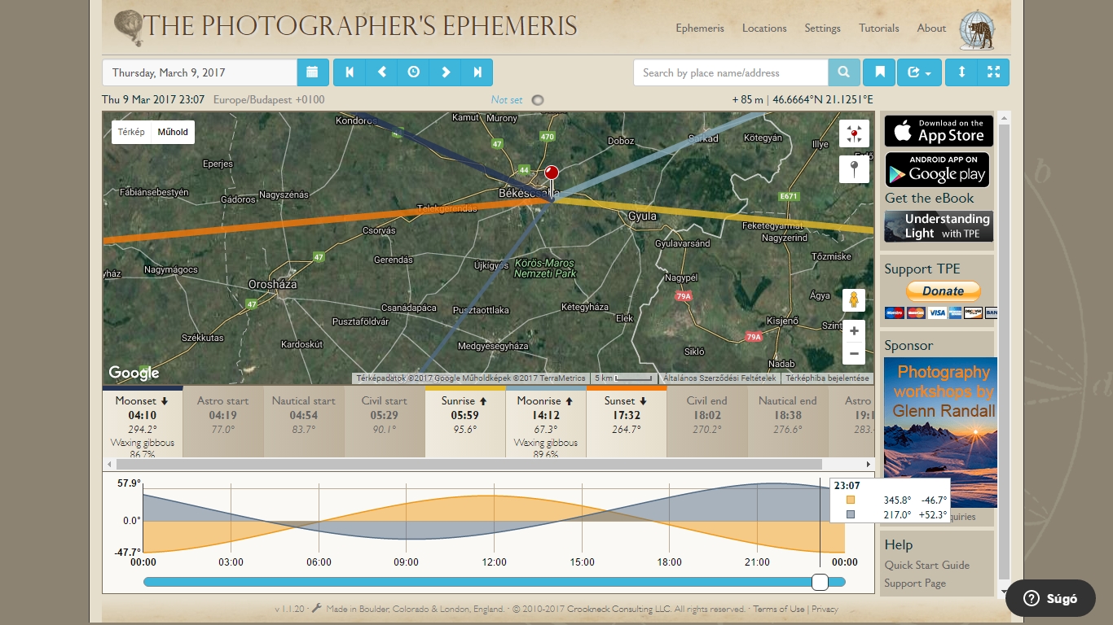Click page scrollbar down arrow
This screenshot has height=625, width=1113.
coord(1004,592)
